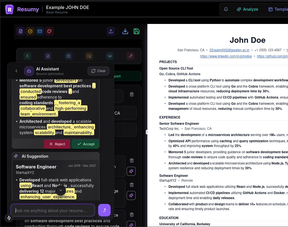This screenshot has height=227, width=288.
Task: Expand the dark circular chevron-down button
Action: pyautogui.click(x=60, y=191)
